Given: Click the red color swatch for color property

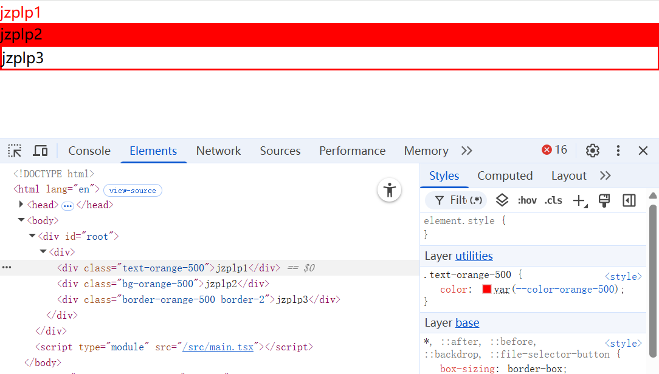Looking at the screenshot, I should coord(487,289).
